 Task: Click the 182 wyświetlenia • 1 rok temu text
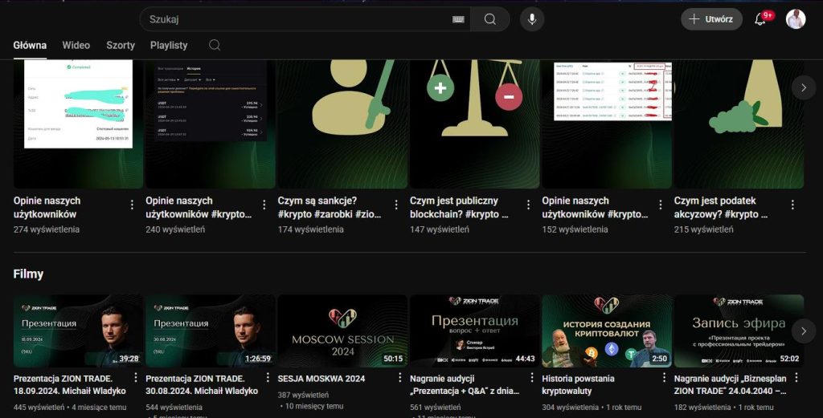coord(724,407)
